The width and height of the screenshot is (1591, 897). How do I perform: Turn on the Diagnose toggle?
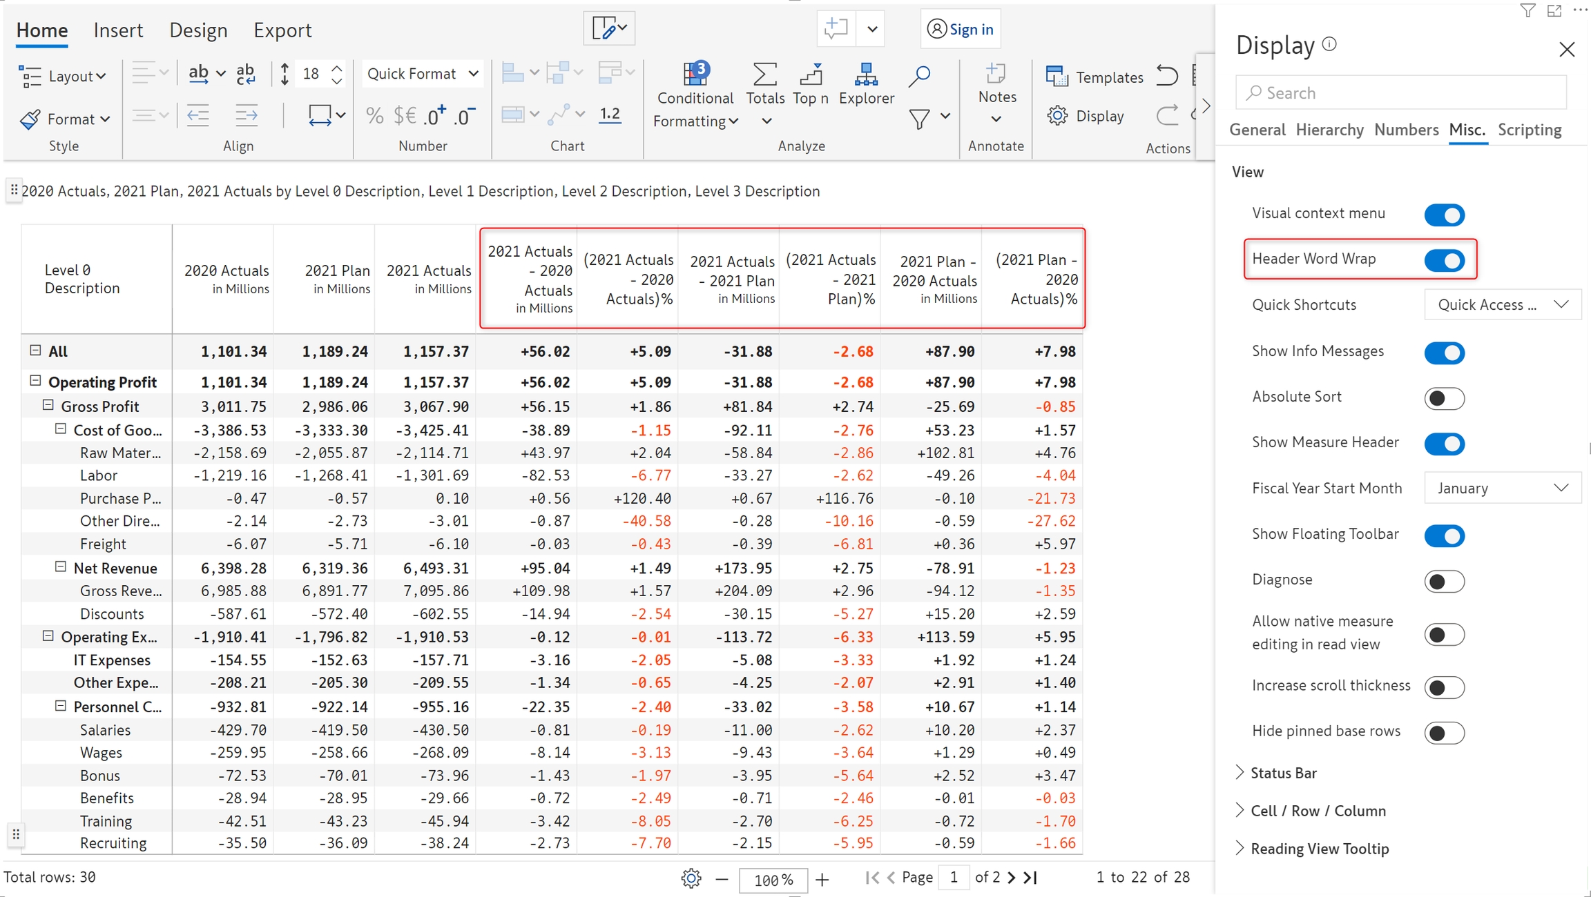(x=1444, y=581)
